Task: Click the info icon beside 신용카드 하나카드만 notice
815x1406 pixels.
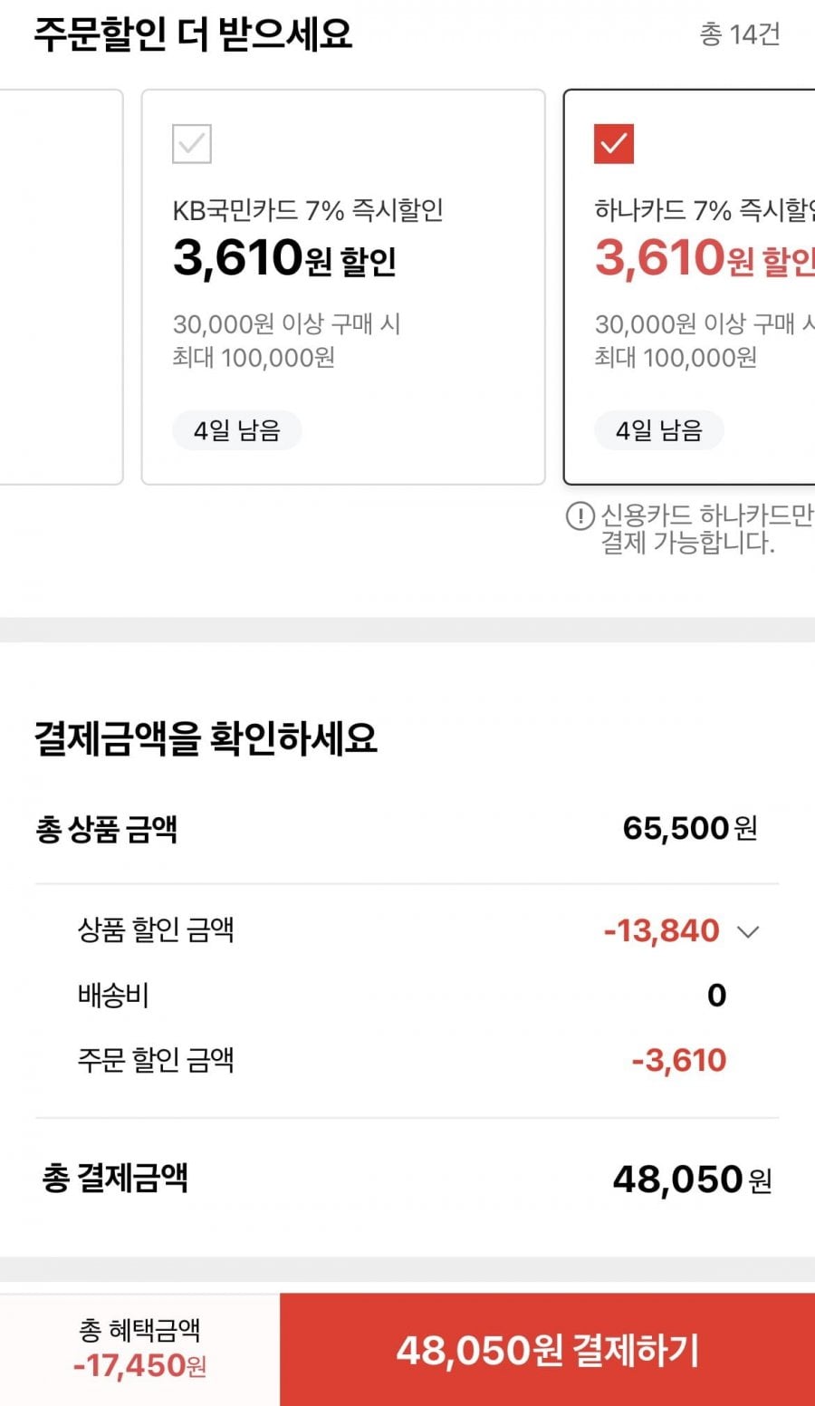Action: 580,516
